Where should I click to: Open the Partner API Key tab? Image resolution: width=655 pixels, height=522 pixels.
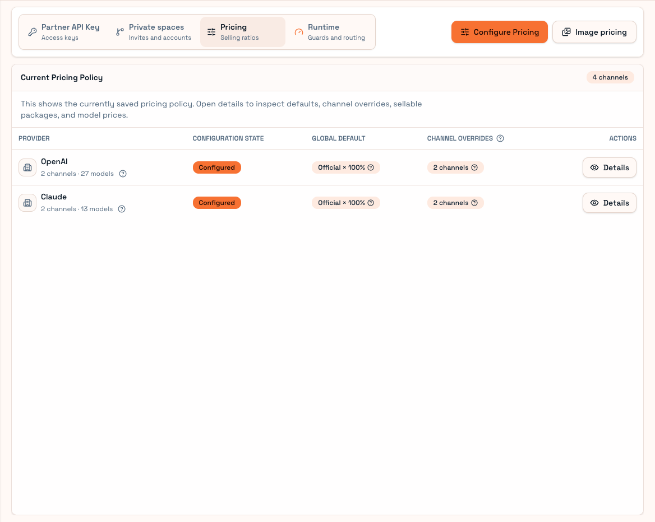coord(64,32)
